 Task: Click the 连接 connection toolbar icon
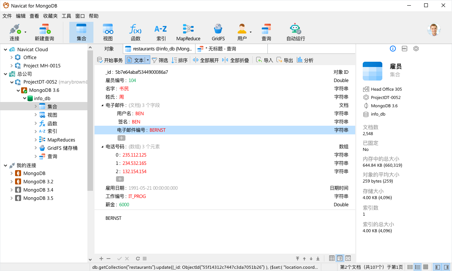tap(15, 32)
